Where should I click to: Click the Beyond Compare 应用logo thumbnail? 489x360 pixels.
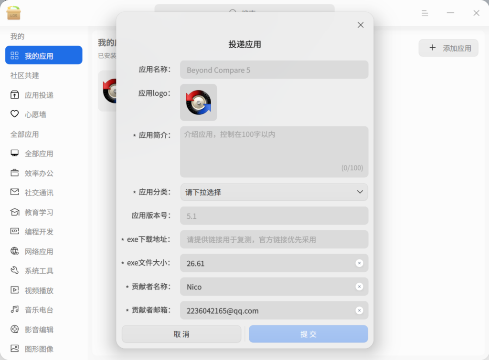[198, 103]
